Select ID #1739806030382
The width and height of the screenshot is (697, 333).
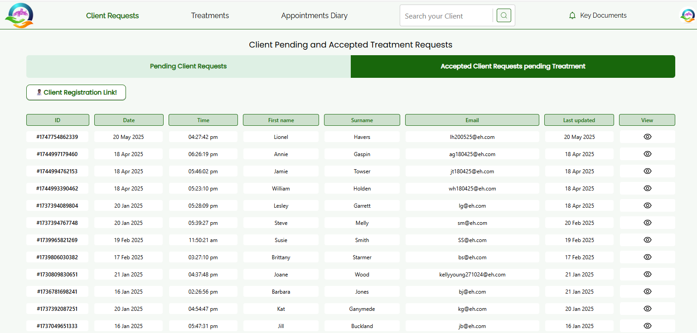click(57, 257)
